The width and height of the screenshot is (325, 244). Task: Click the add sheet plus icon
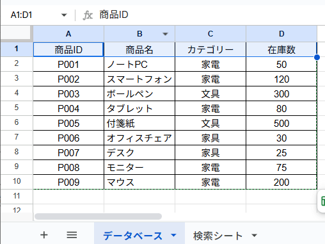[x=44, y=235]
